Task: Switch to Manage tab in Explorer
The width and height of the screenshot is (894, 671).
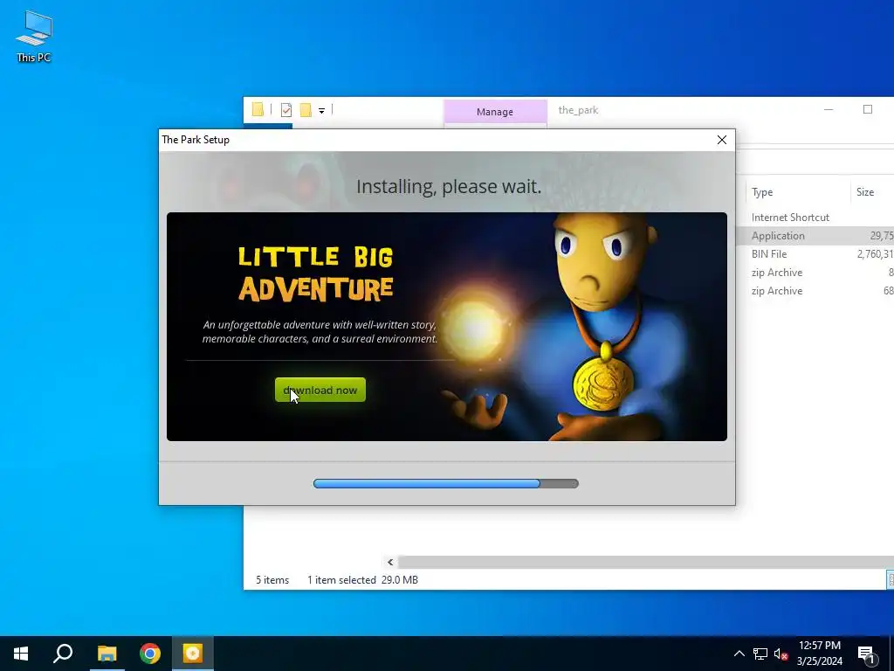Action: tap(495, 112)
